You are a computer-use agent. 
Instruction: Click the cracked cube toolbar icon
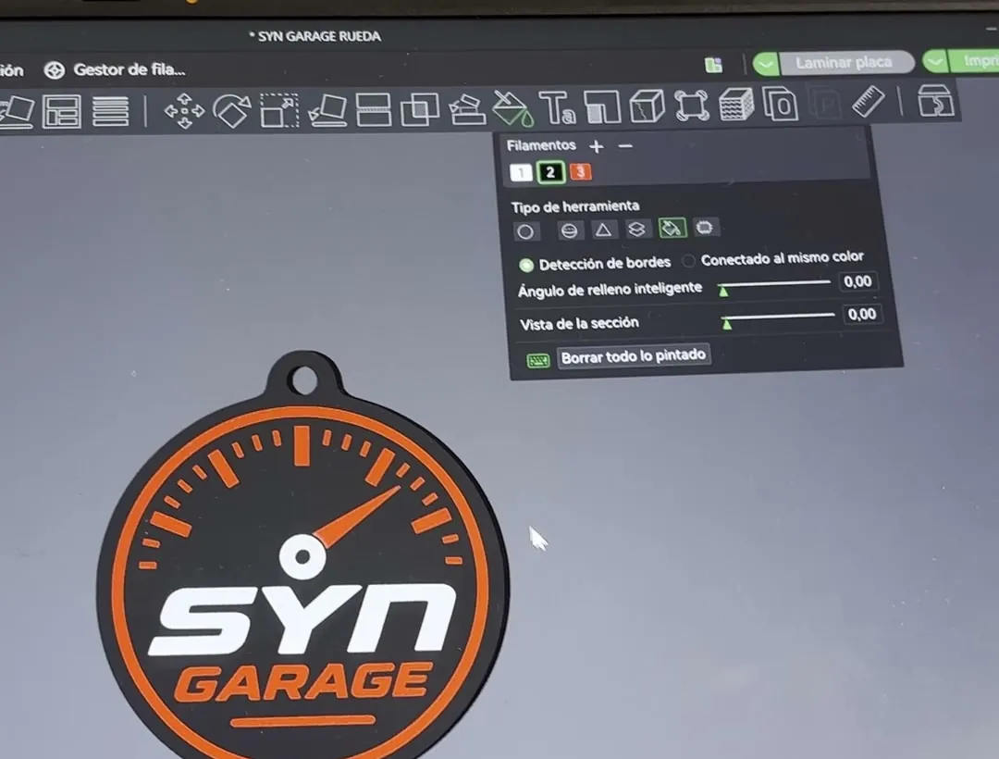pos(647,106)
